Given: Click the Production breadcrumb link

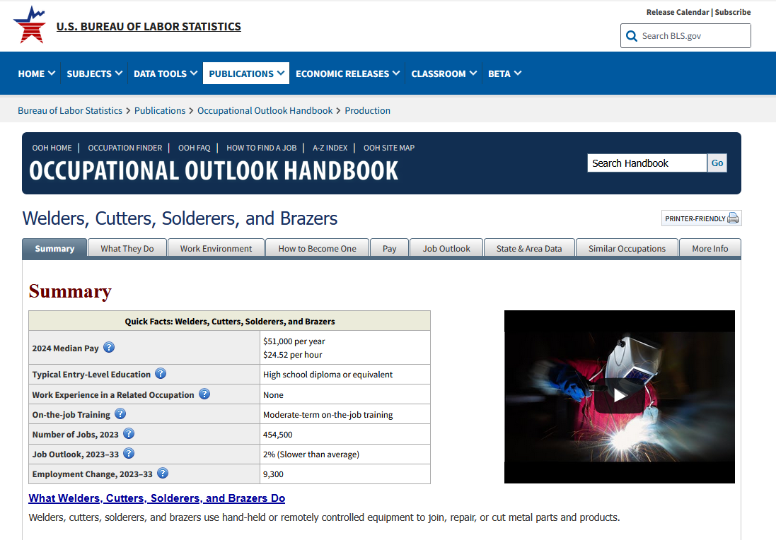Looking at the screenshot, I should pos(367,110).
